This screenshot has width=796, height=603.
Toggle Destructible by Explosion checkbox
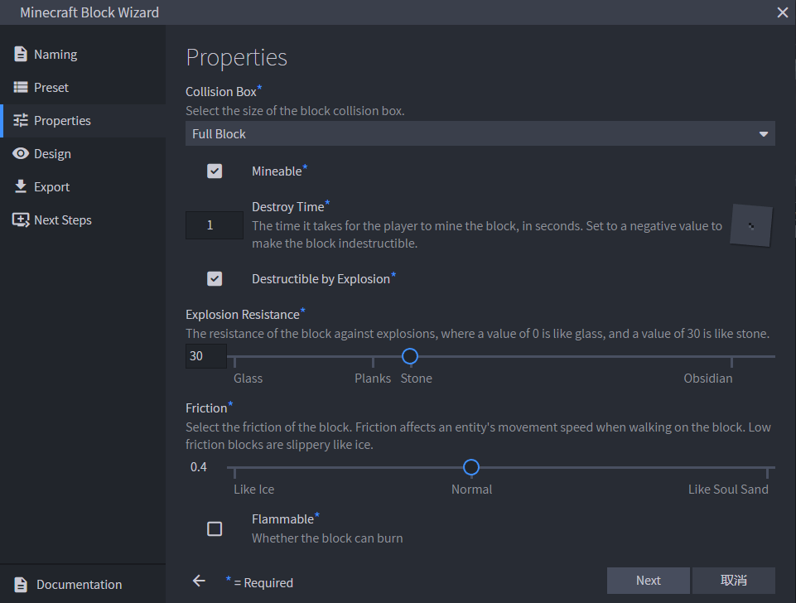[x=215, y=278]
